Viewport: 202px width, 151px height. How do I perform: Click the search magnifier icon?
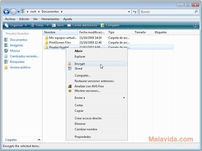(x=196, y=12)
